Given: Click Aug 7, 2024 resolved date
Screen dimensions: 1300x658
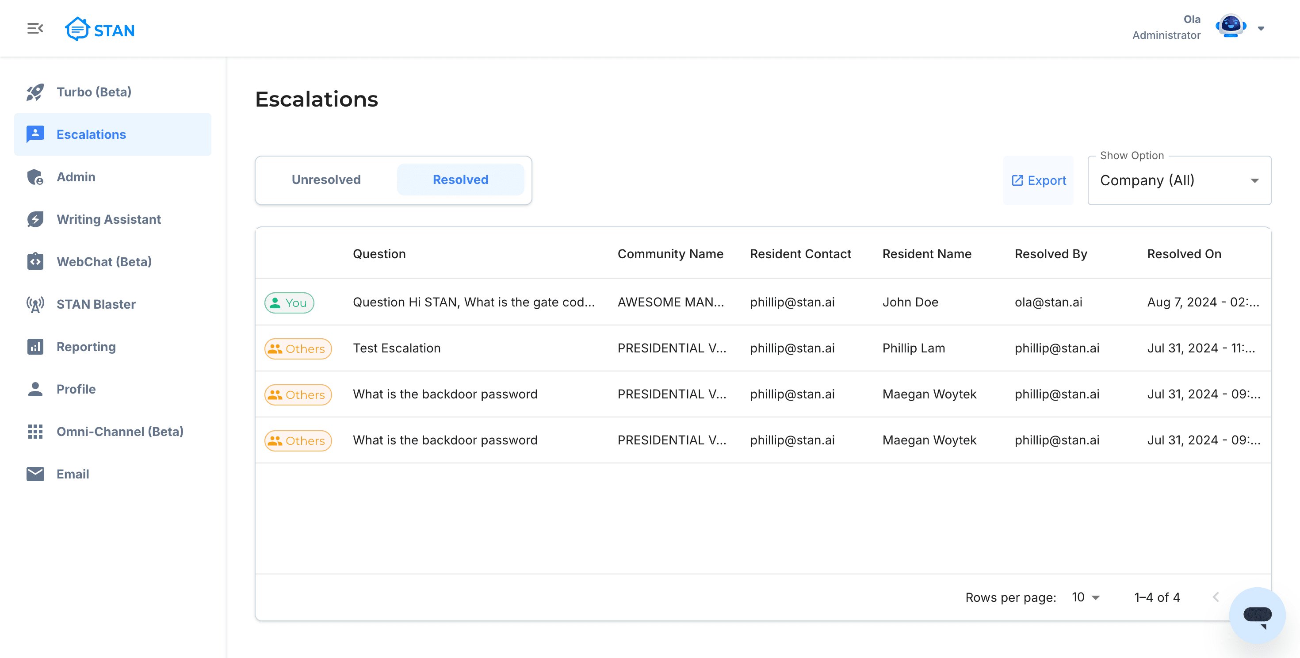Looking at the screenshot, I should pos(1203,302).
